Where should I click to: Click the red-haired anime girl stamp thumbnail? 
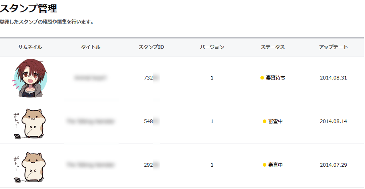30,78
